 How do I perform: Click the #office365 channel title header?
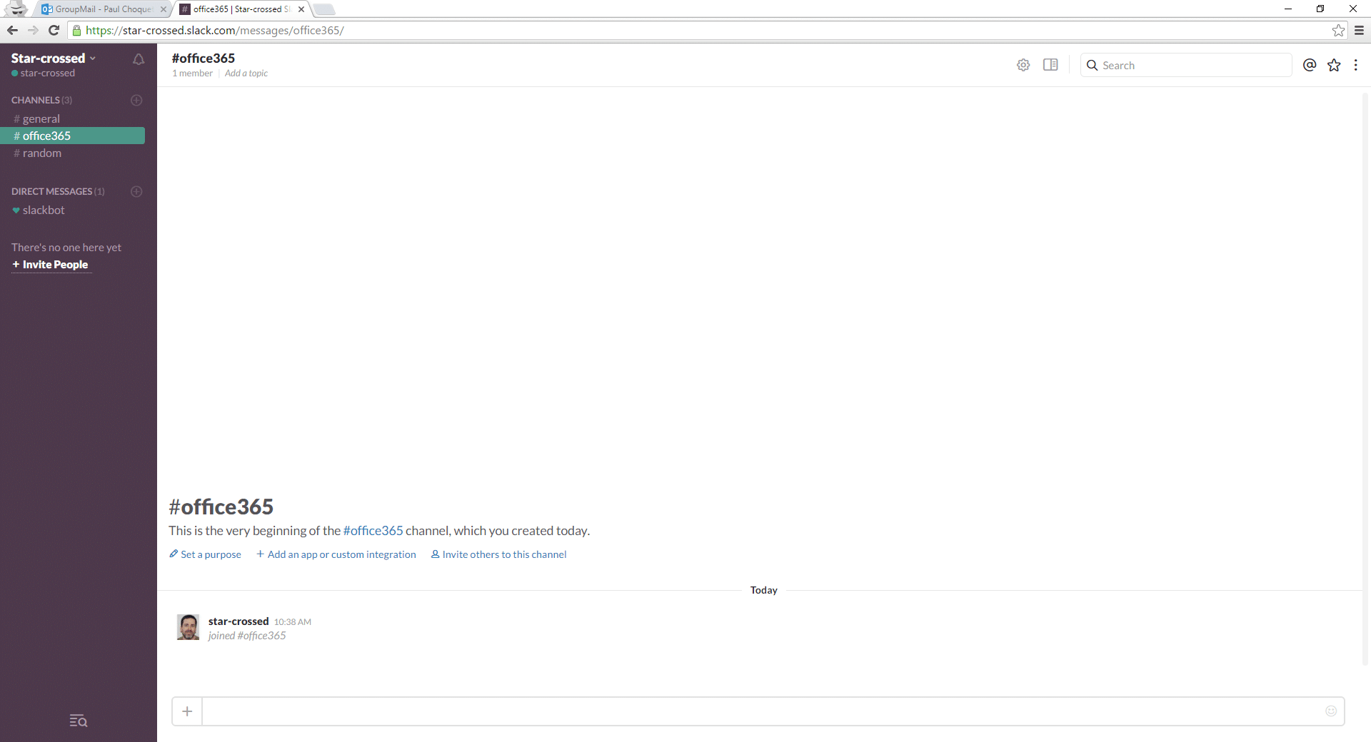point(204,59)
